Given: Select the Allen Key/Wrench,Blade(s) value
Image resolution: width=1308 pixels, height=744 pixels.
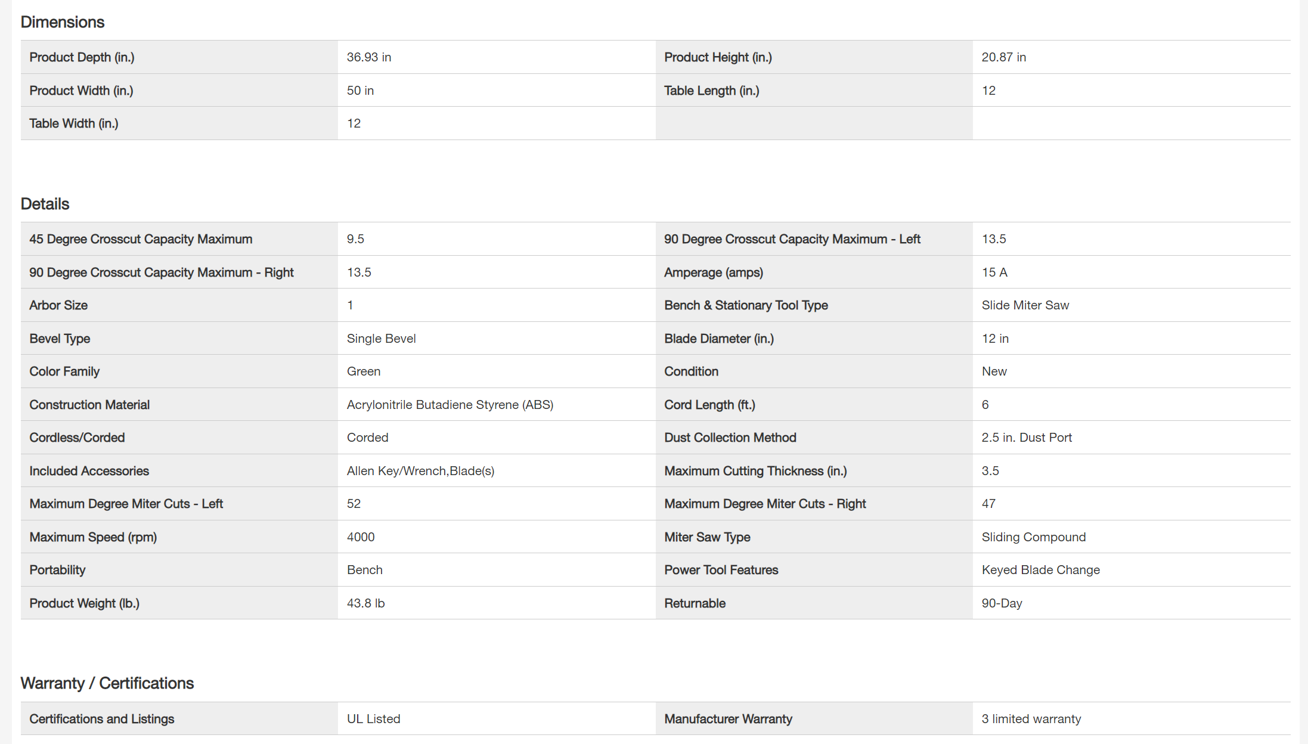Looking at the screenshot, I should 421,471.
